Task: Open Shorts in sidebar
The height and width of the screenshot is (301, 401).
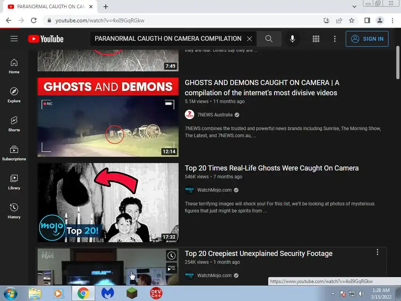Action: click(14, 124)
